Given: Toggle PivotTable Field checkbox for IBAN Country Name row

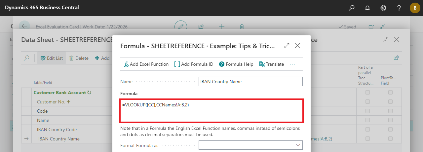Looking at the screenshot, I should click(x=391, y=139).
